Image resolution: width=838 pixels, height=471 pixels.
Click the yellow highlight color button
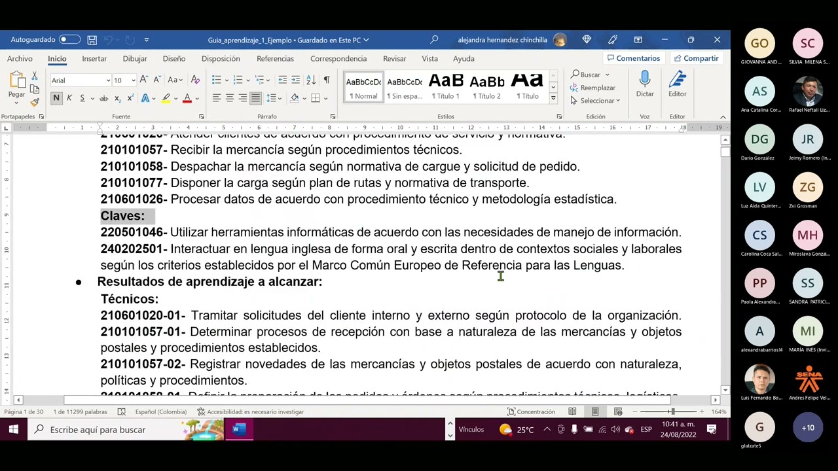pyautogui.click(x=166, y=98)
